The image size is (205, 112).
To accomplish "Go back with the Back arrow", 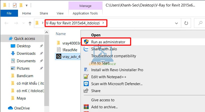I will click(x=6, y=23).
